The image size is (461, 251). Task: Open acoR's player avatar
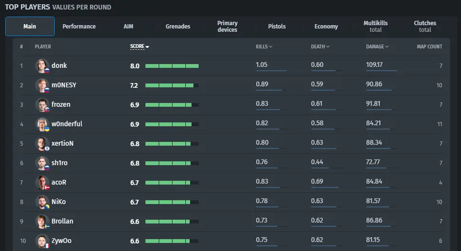(x=42, y=183)
